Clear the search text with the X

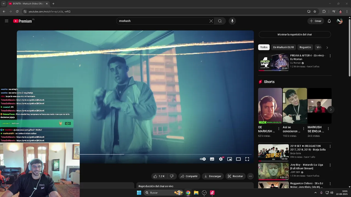(211, 21)
